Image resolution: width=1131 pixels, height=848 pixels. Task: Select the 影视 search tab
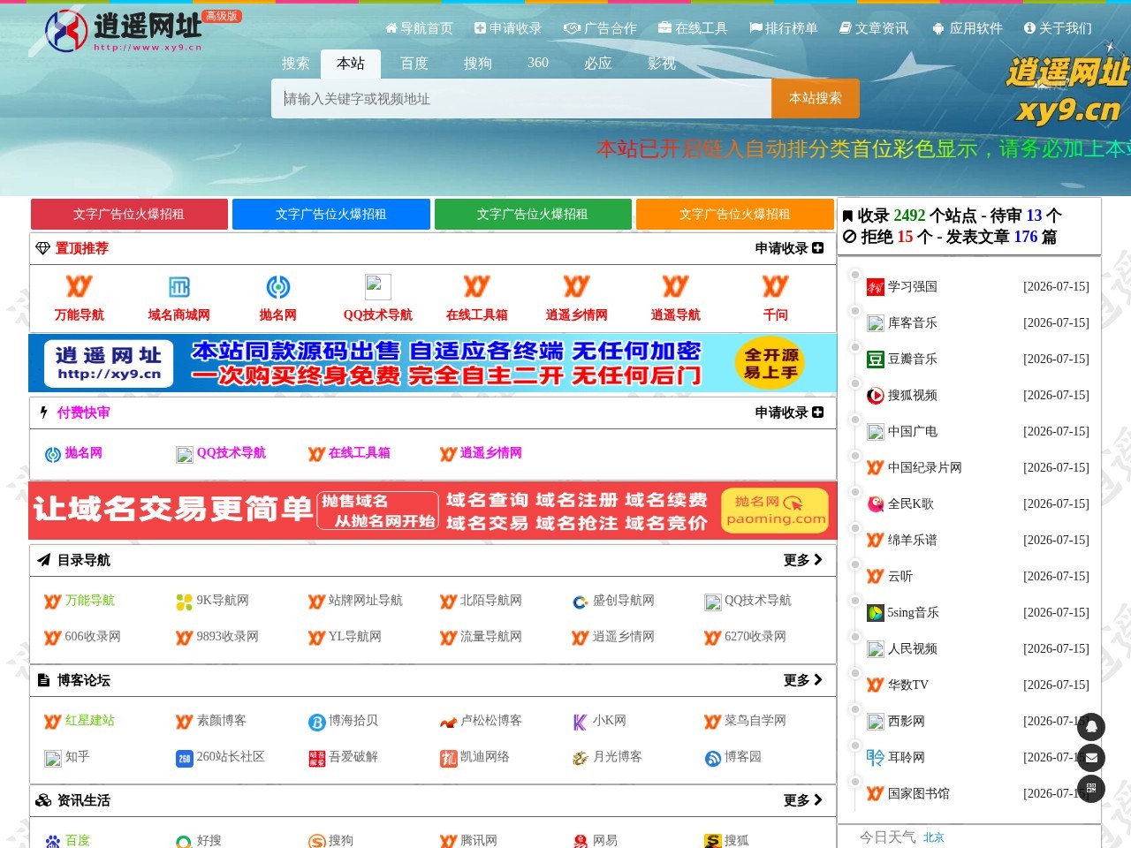(662, 64)
